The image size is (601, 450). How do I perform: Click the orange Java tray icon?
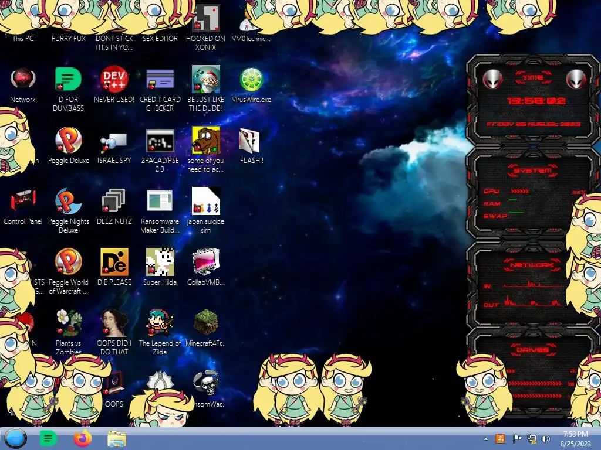tap(500, 438)
